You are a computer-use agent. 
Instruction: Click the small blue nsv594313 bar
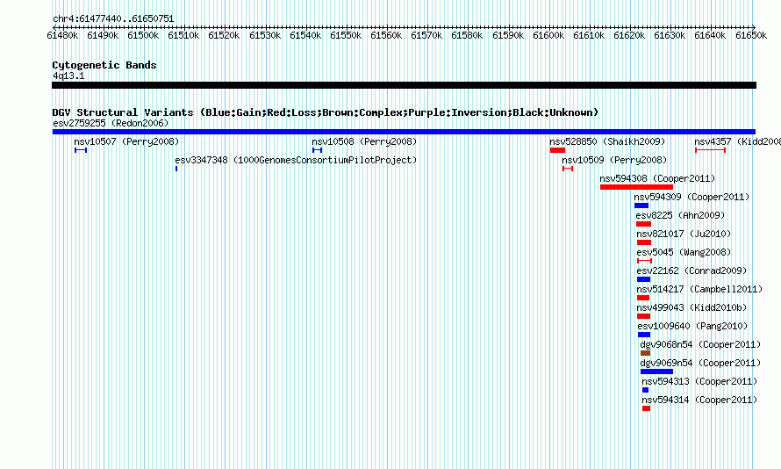pos(646,390)
